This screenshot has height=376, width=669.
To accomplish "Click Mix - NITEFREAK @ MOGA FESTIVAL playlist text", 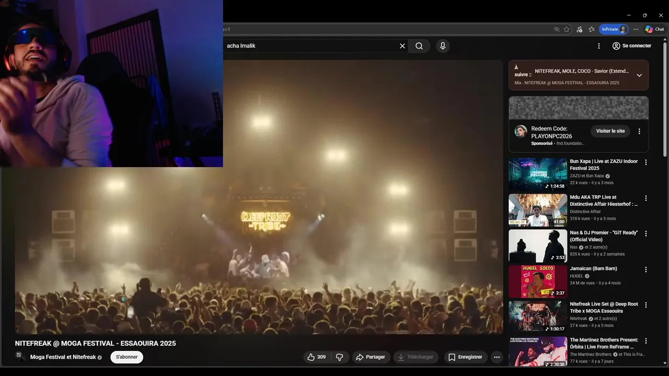I will point(567,83).
